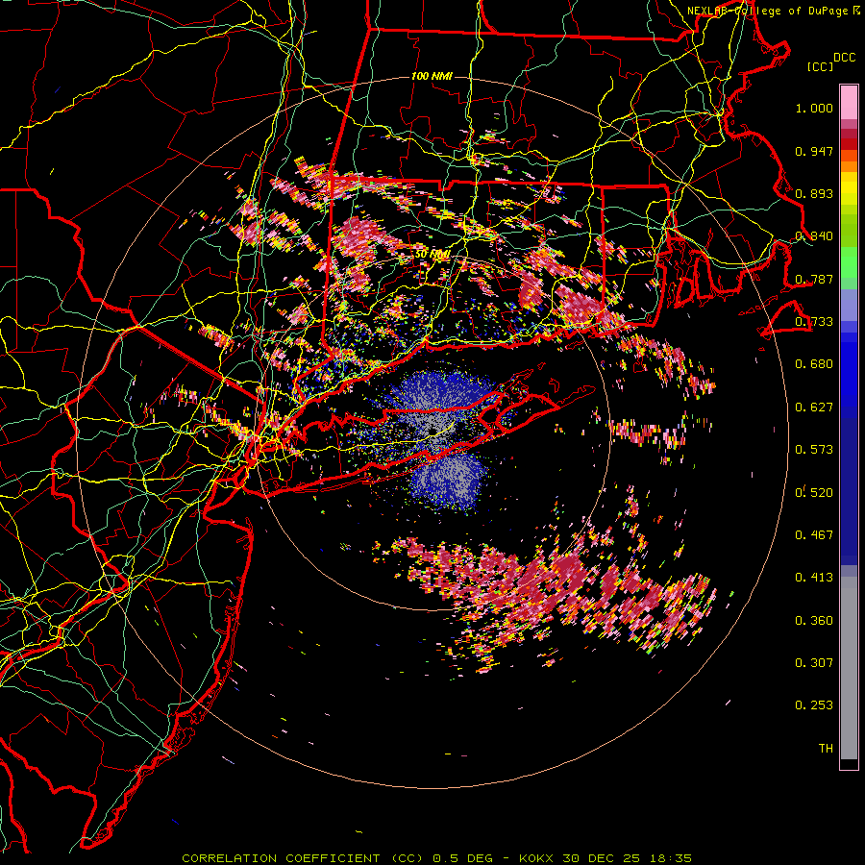865x865 pixels.
Task: Select the 1.000 scale value
Action: coord(814,108)
